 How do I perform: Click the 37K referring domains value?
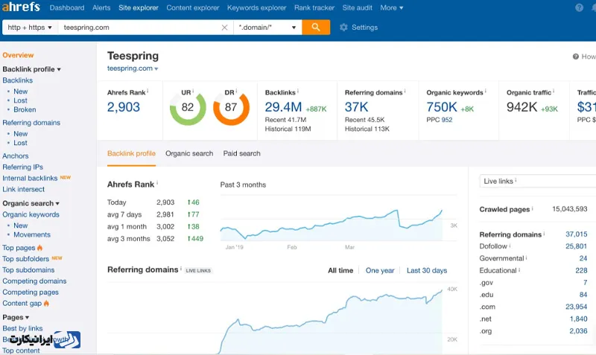click(x=357, y=107)
